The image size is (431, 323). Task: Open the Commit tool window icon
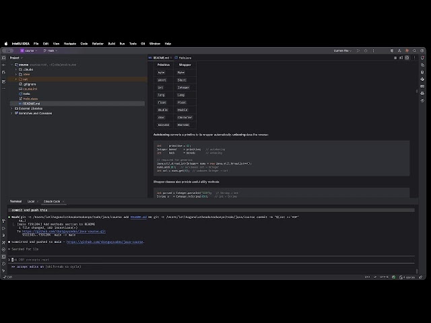3,65
